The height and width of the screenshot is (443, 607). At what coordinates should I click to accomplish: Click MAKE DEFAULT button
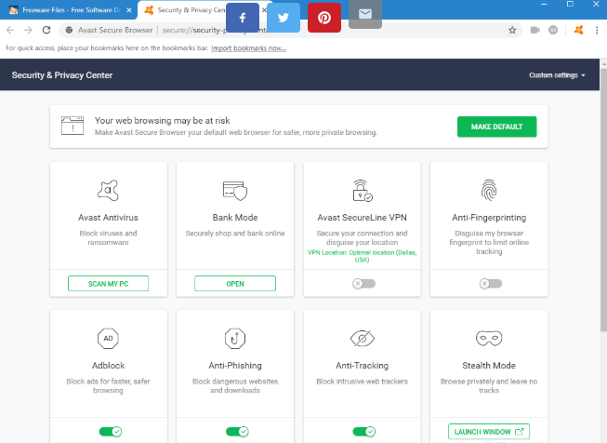pos(496,127)
